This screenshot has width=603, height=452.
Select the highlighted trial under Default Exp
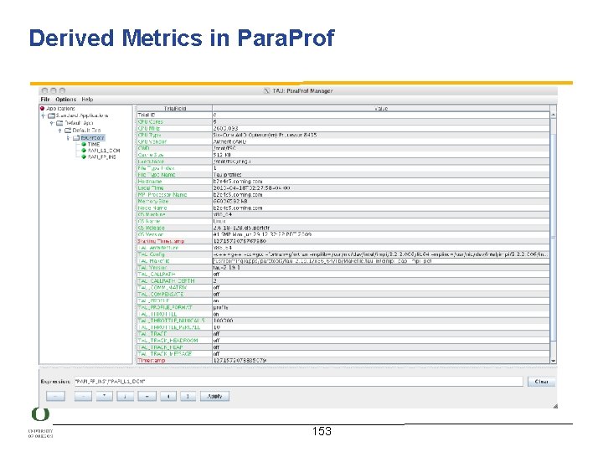(x=92, y=137)
